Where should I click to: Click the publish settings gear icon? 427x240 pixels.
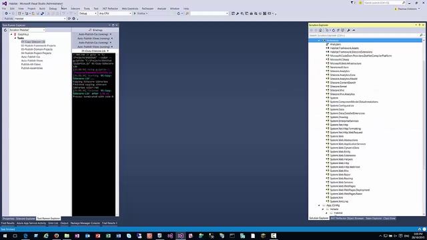73,19
